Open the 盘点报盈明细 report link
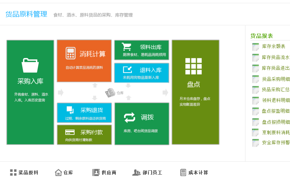The width and height of the screenshot is (290, 190). pos(276,111)
